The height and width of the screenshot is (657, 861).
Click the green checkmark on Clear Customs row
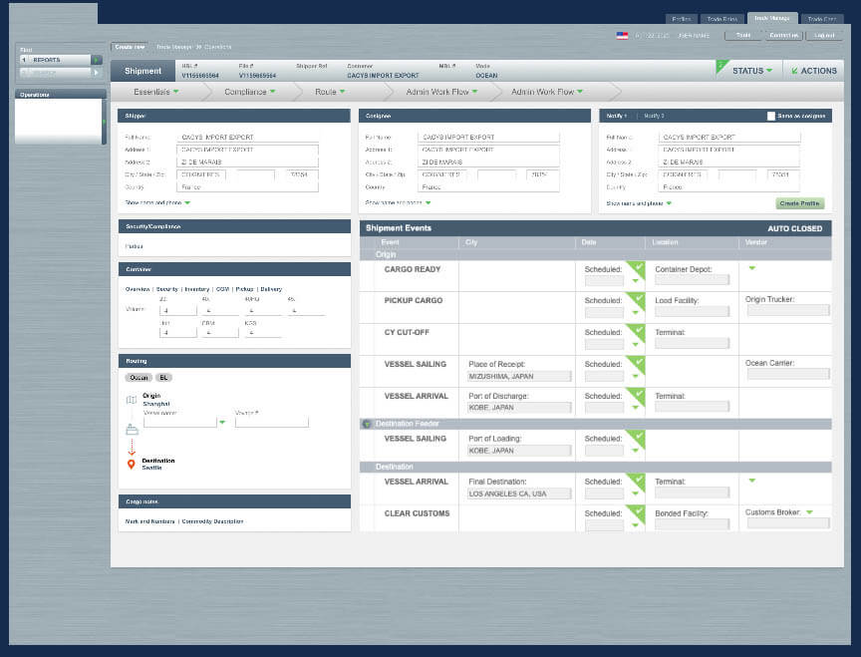coord(635,512)
